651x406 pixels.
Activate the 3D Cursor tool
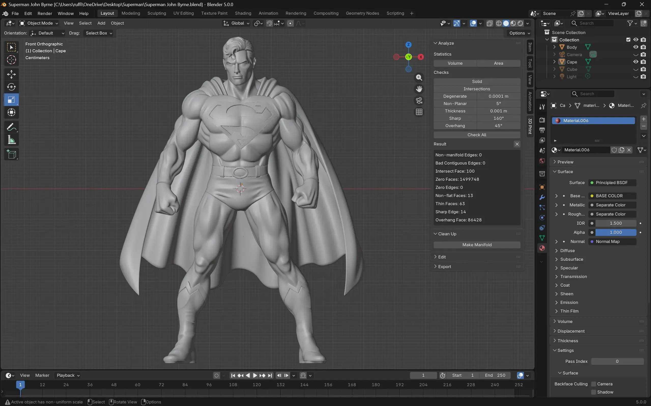11,60
